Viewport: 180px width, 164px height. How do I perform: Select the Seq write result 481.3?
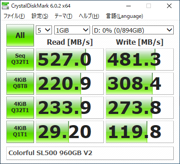pyautogui.click(x=140, y=59)
